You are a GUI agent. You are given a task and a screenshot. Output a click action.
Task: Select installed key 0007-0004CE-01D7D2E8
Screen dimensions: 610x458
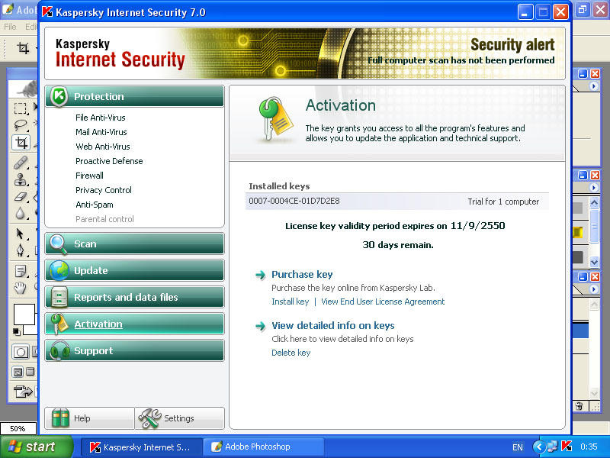point(396,201)
